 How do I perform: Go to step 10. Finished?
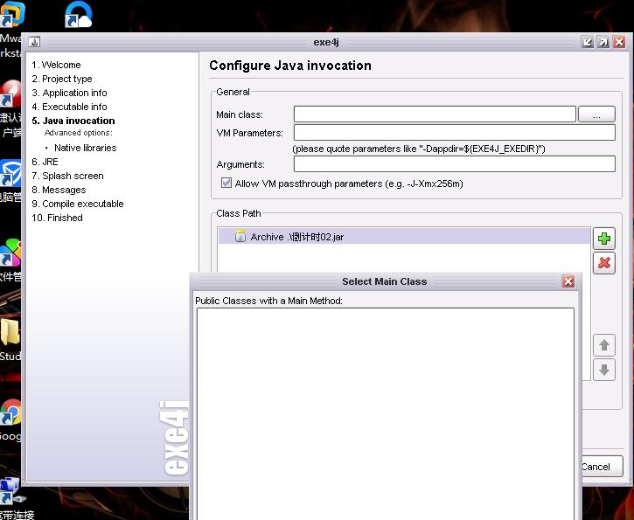(x=57, y=218)
